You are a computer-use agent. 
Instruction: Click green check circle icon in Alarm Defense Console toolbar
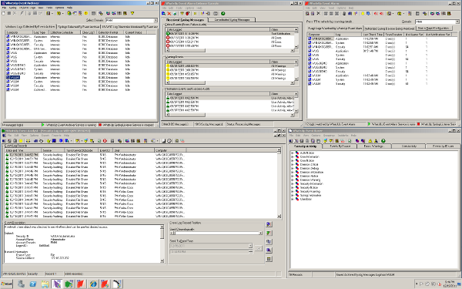[223, 14]
